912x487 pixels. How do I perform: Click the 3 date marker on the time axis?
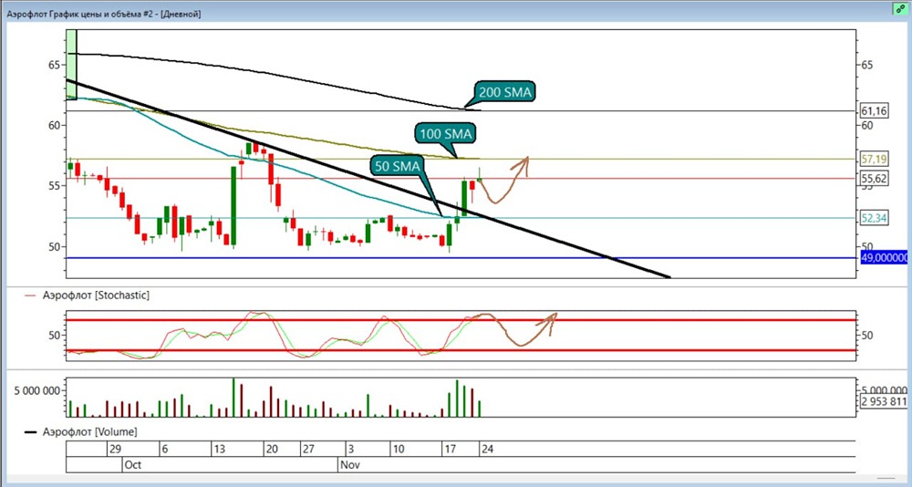350,450
